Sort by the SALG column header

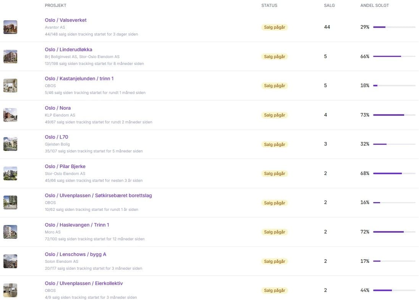tap(329, 5)
